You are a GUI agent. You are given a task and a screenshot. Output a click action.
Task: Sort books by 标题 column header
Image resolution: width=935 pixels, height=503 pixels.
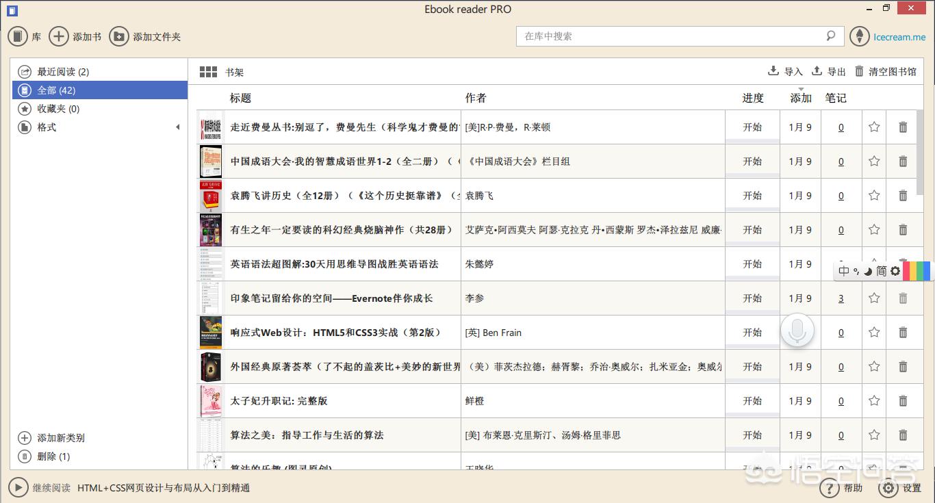tap(240, 98)
